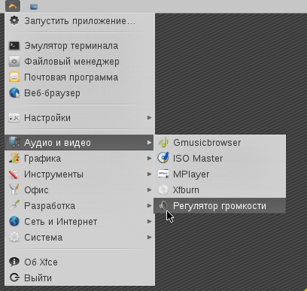
Task: Expand the Офис submenu arrow
Action: point(149,189)
